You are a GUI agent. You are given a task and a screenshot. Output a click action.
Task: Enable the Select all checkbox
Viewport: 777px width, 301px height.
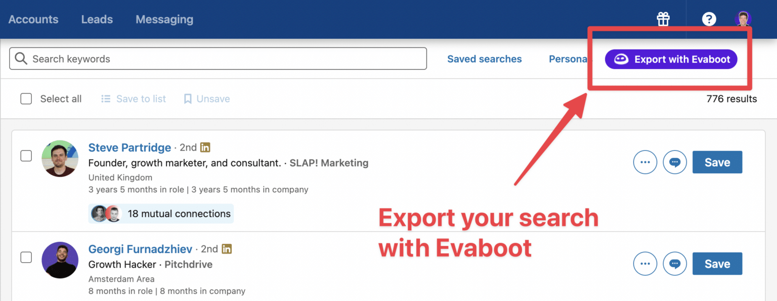click(x=26, y=98)
